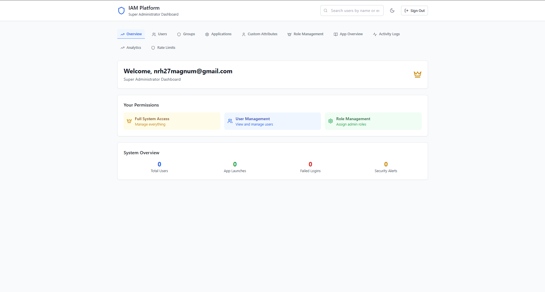This screenshot has width=545, height=292.
Task: Click the gear icon beside Role Management card
Action: 331,121
